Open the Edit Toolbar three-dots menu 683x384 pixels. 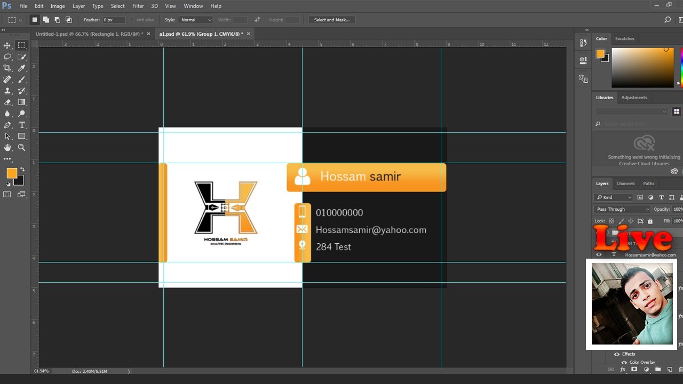point(7,159)
